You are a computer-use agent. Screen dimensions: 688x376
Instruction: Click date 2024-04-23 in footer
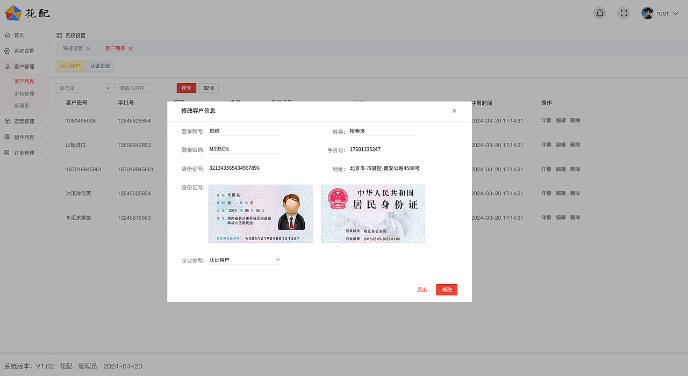coord(123,366)
